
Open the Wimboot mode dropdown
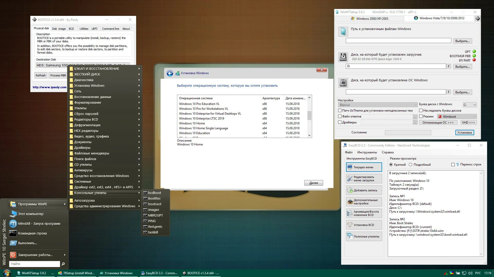(x=457, y=117)
